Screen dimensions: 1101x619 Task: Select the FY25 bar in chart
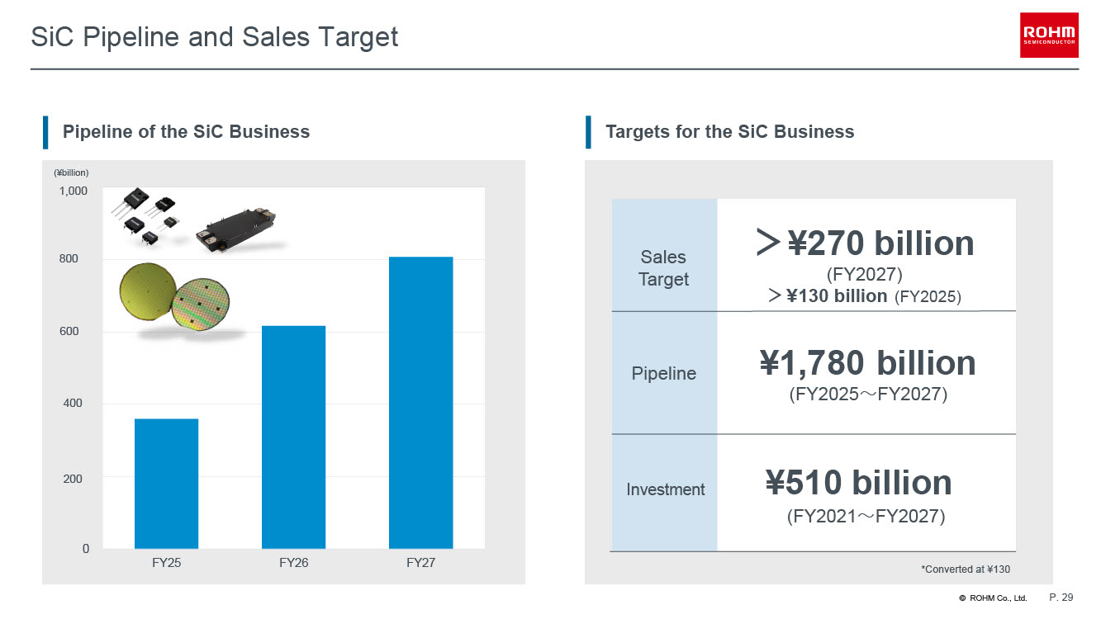pyautogui.click(x=166, y=483)
